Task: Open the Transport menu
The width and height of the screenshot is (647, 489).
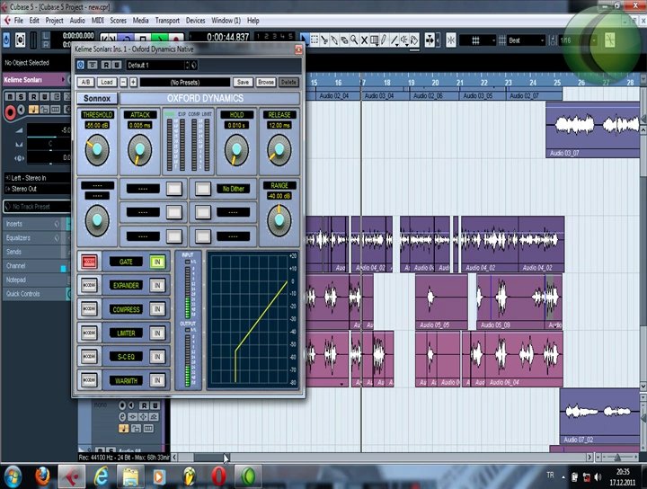Action: click(x=167, y=20)
